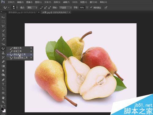Select the Zoom magnifier tool

[3, 102]
